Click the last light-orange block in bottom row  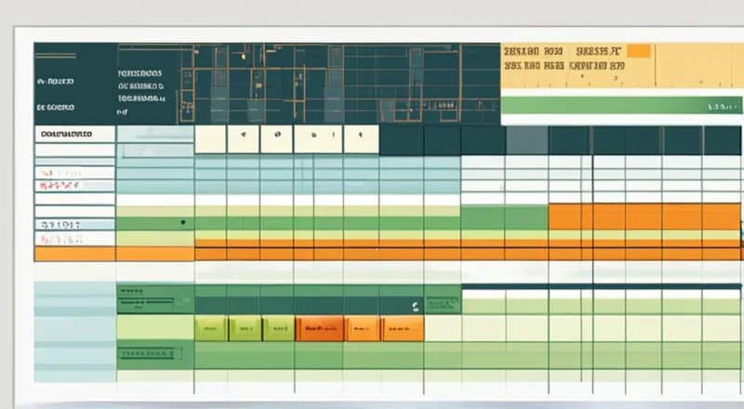[x=402, y=328]
